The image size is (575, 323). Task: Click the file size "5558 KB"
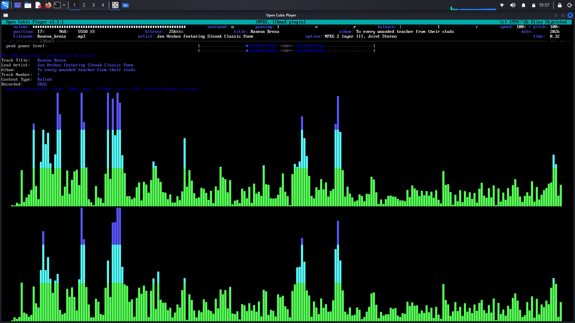click(x=86, y=32)
